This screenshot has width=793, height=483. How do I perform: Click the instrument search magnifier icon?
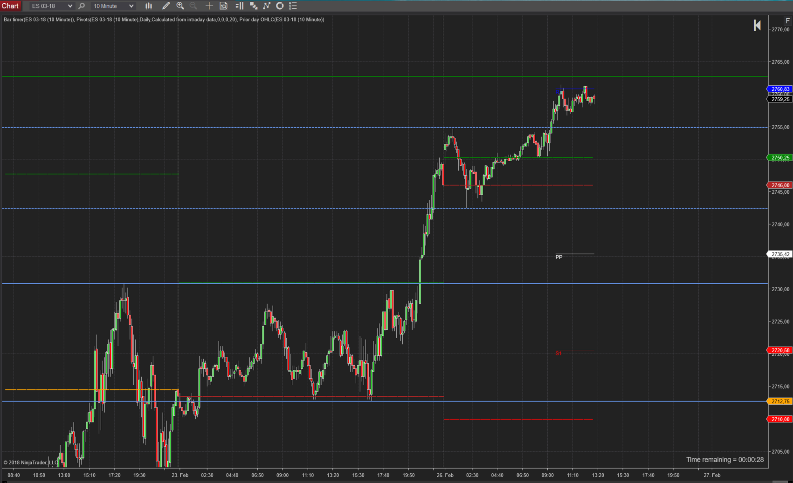[82, 6]
